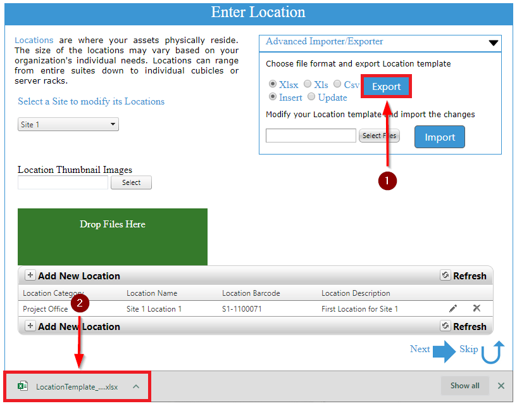Click the Location Barcode column header
Image resolution: width=517 pixels, height=406 pixels.
(x=251, y=293)
